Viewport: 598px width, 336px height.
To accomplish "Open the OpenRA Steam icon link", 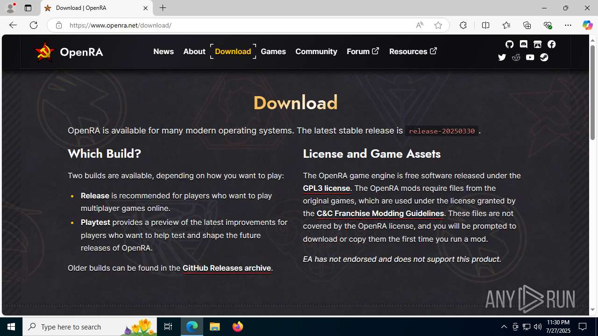I will pyautogui.click(x=544, y=57).
